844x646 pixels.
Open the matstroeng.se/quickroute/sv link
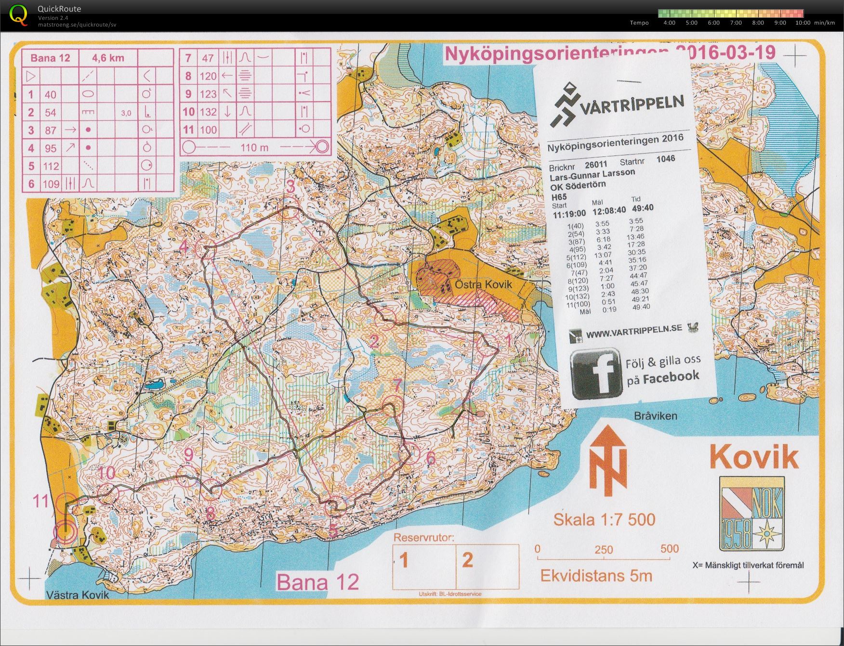click(77, 25)
